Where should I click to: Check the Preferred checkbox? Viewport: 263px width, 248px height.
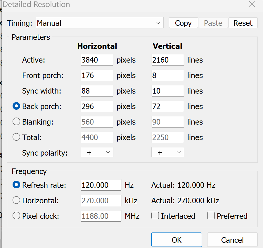(211, 216)
